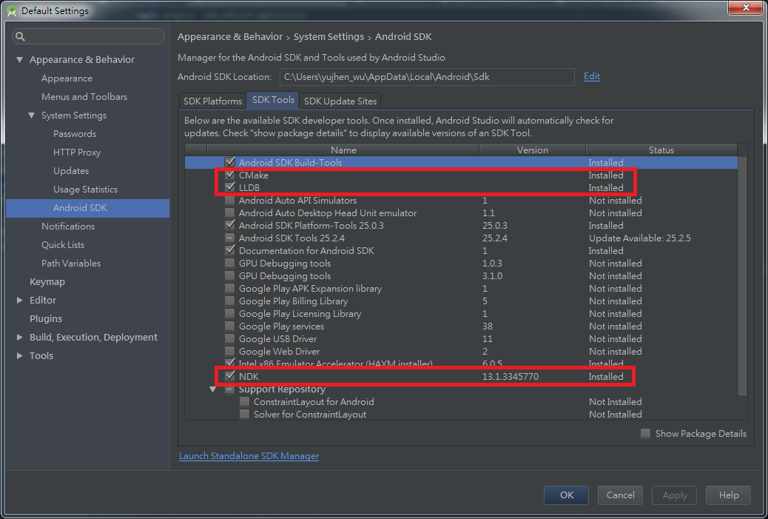The height and width of the screenshot is (519, 768).
Task: Close the Default Settings dialog
Action: tap(745, 7)
